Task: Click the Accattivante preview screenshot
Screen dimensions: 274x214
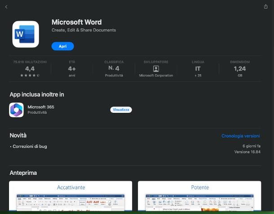Action: point(71,196)
